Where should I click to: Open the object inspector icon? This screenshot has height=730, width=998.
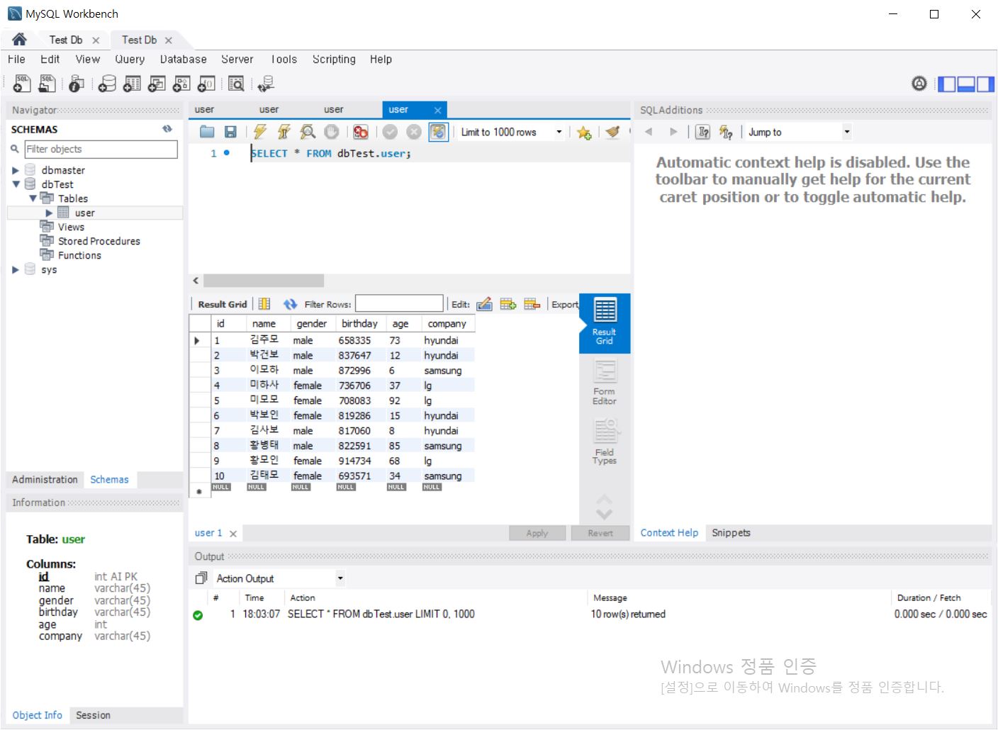77,84
